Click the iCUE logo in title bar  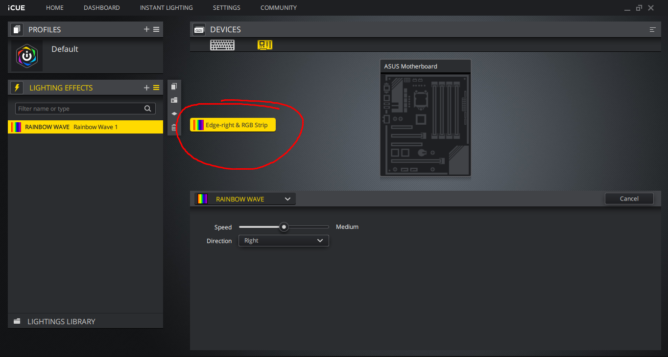tap(16, 8)
